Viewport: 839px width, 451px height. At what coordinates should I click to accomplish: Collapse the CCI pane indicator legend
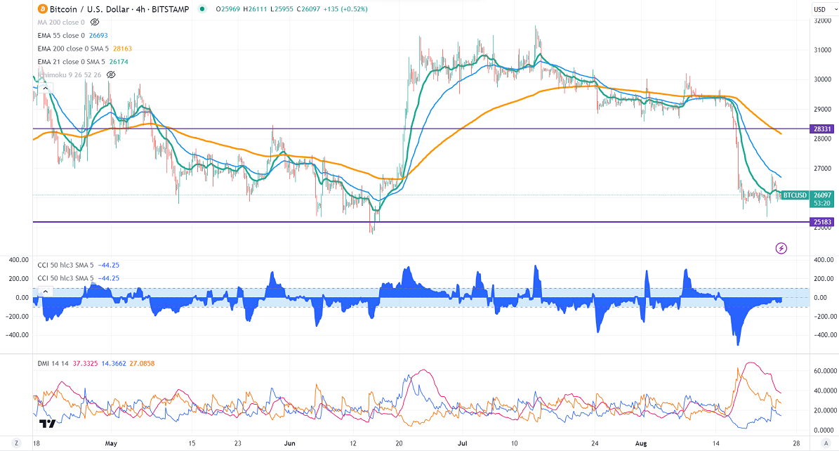[x=46, y=292]
